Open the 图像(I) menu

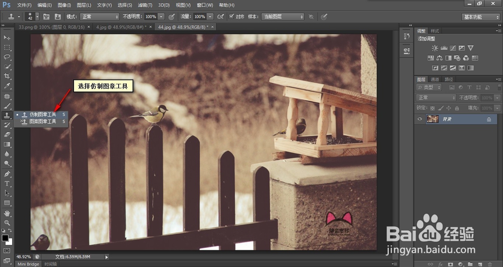64,5
